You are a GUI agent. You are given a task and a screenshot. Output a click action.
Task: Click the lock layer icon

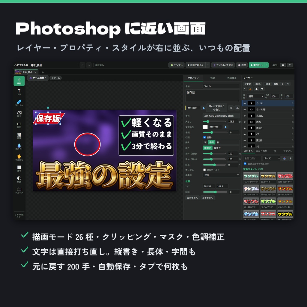coord(250,89)
